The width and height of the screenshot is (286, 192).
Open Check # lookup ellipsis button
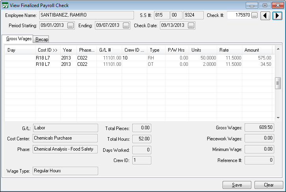(x=254, y=15)
